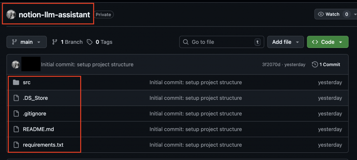The height and width of the screenshot is (160, 357).
Task: Open the 0 Tags link
Action: click(104, 42)
